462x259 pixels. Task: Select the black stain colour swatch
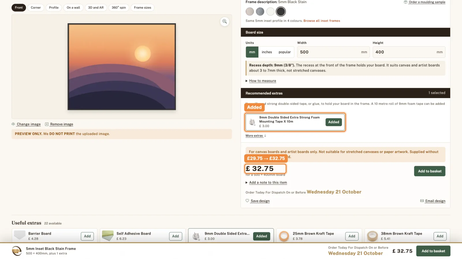(x=281, y=12)
